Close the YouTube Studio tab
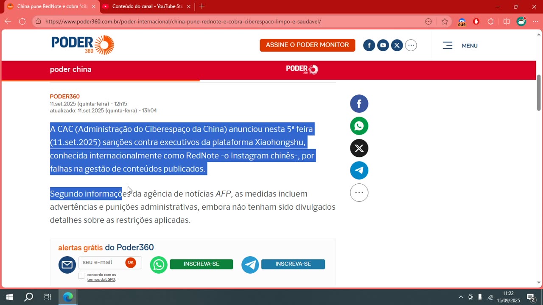The height and width of the screenshot is (305, 543). [x=189, y=6]
